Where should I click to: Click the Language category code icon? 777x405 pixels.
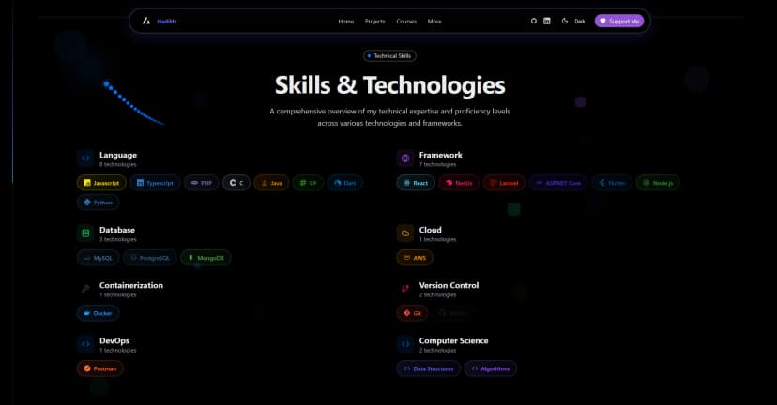tap(85, 158)
